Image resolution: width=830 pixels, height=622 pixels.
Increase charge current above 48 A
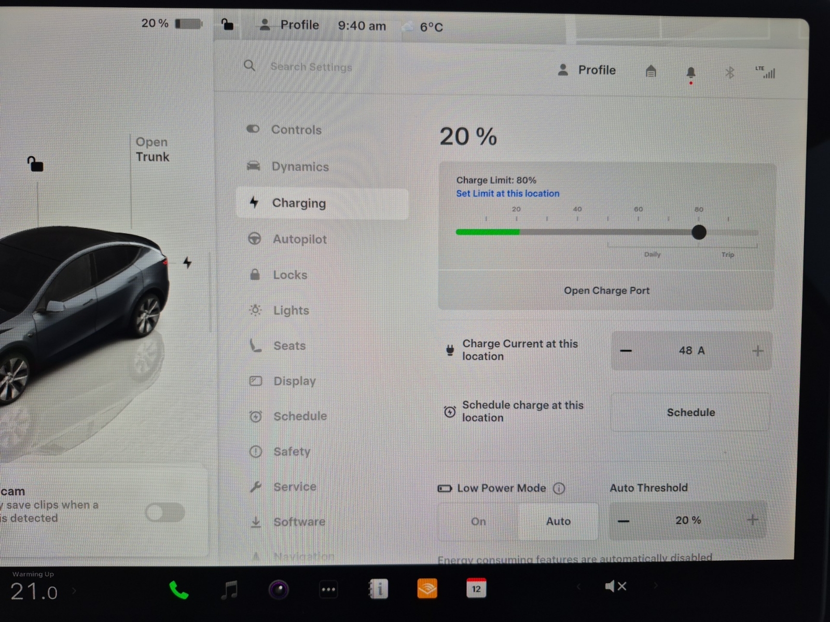point(757,351)
